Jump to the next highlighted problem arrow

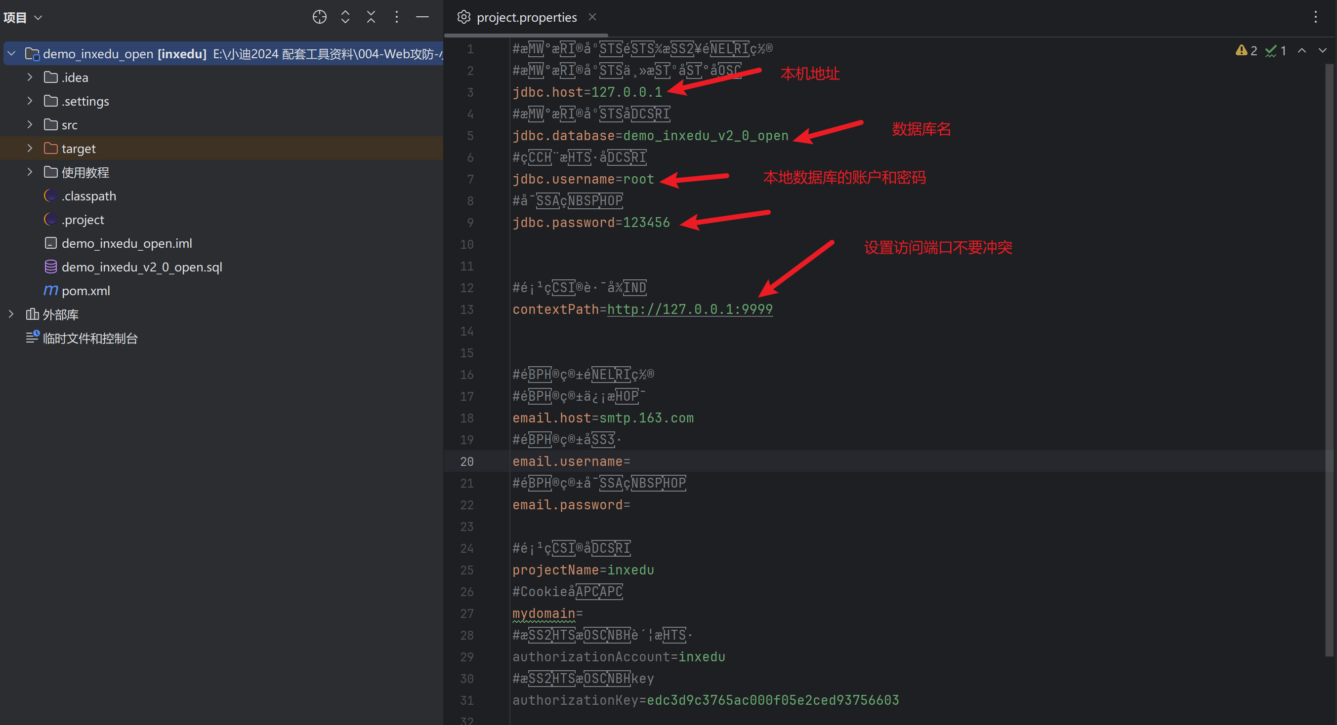[x=1323, y=50]
